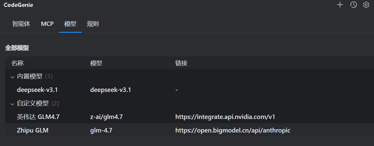Open CodeGenie settings gear icon
Screen dimensions: 374x146
(x=366, y=5)
